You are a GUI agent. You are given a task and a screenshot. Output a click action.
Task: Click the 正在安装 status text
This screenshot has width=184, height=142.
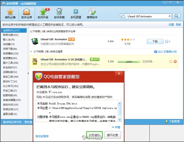[x=148, y=61]
